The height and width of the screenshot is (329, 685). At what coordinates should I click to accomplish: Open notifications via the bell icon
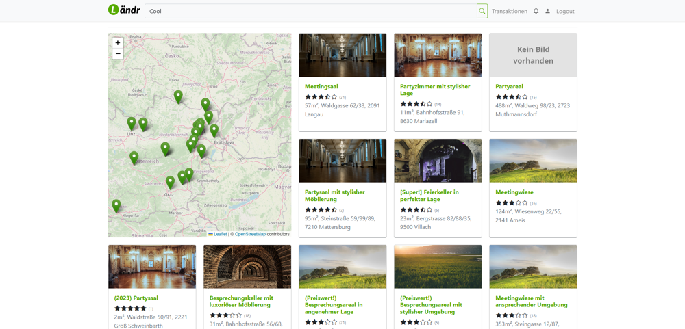click(x=536, y=12)
